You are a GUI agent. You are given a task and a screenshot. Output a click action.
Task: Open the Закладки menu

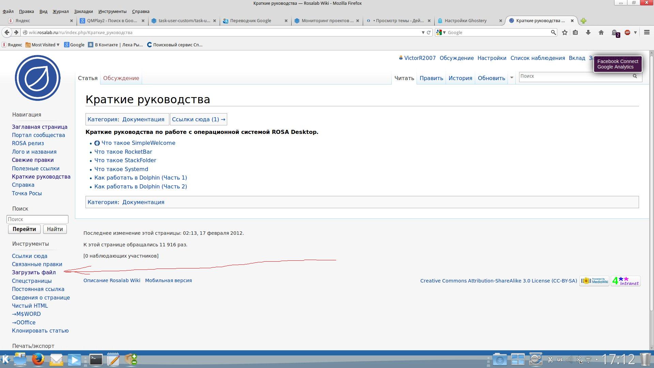[83, 11]
